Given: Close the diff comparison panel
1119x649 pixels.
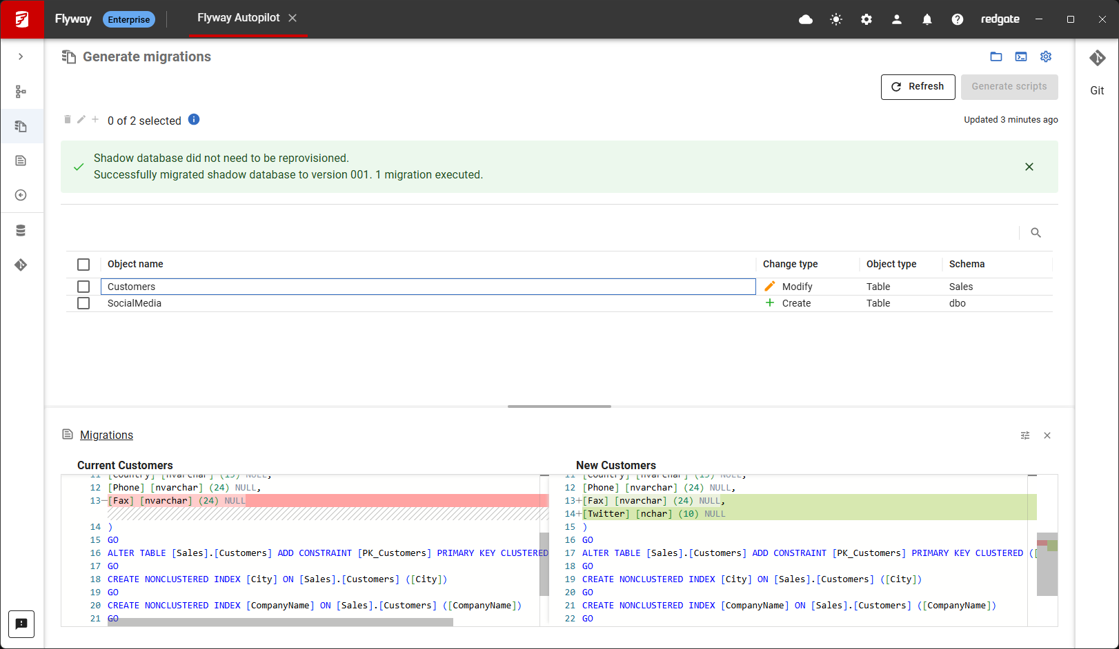Looking at the screenshot, I should [1047, 435].
